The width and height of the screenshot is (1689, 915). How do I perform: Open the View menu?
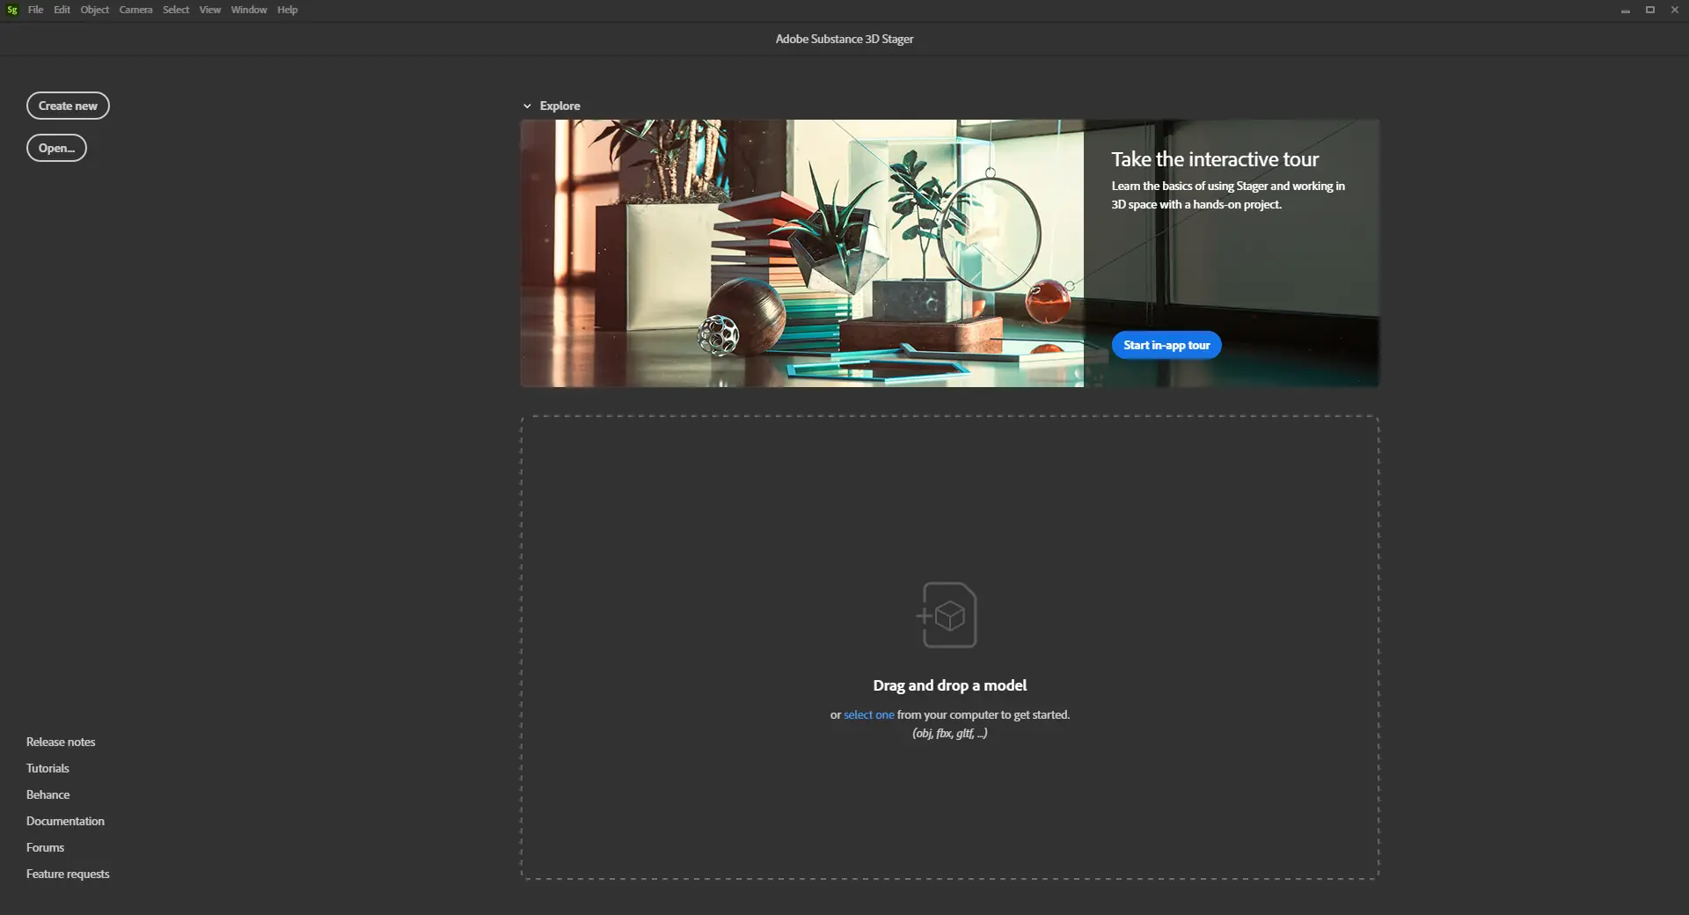(x=209, y=10)
